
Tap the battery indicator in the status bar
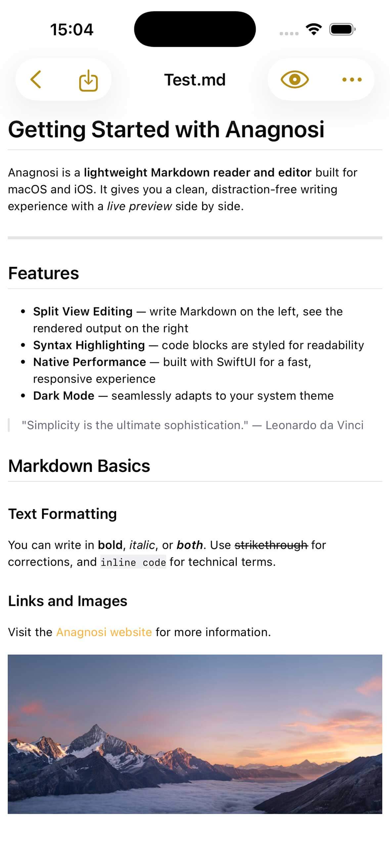tap(341, 30)
